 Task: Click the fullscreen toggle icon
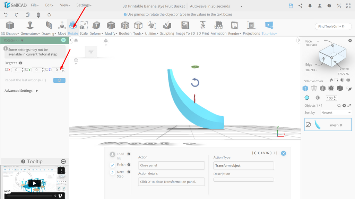(348, 6)
